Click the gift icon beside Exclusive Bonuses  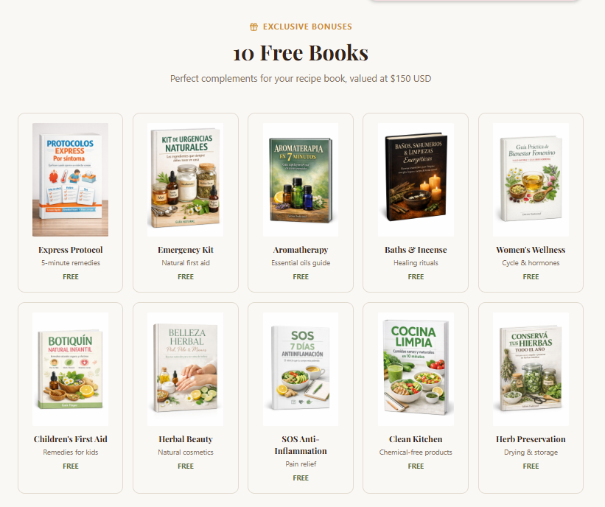(x=253, y=27)
